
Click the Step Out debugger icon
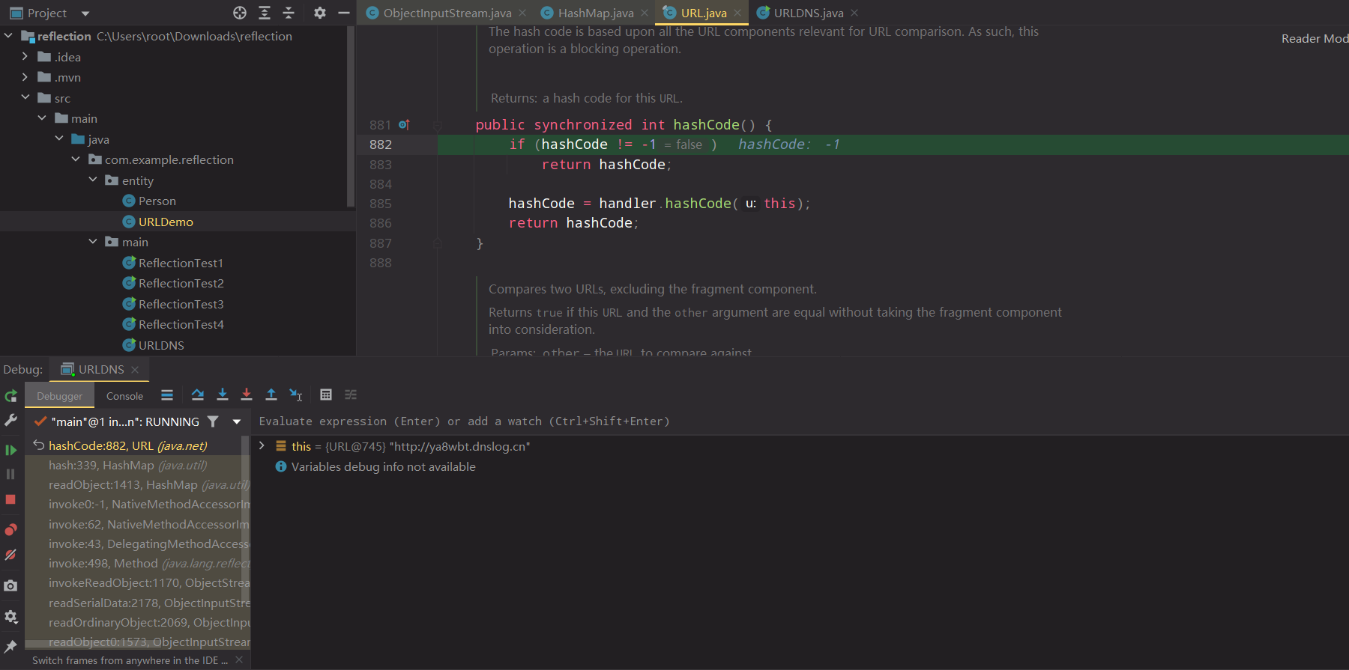(271, 395)
